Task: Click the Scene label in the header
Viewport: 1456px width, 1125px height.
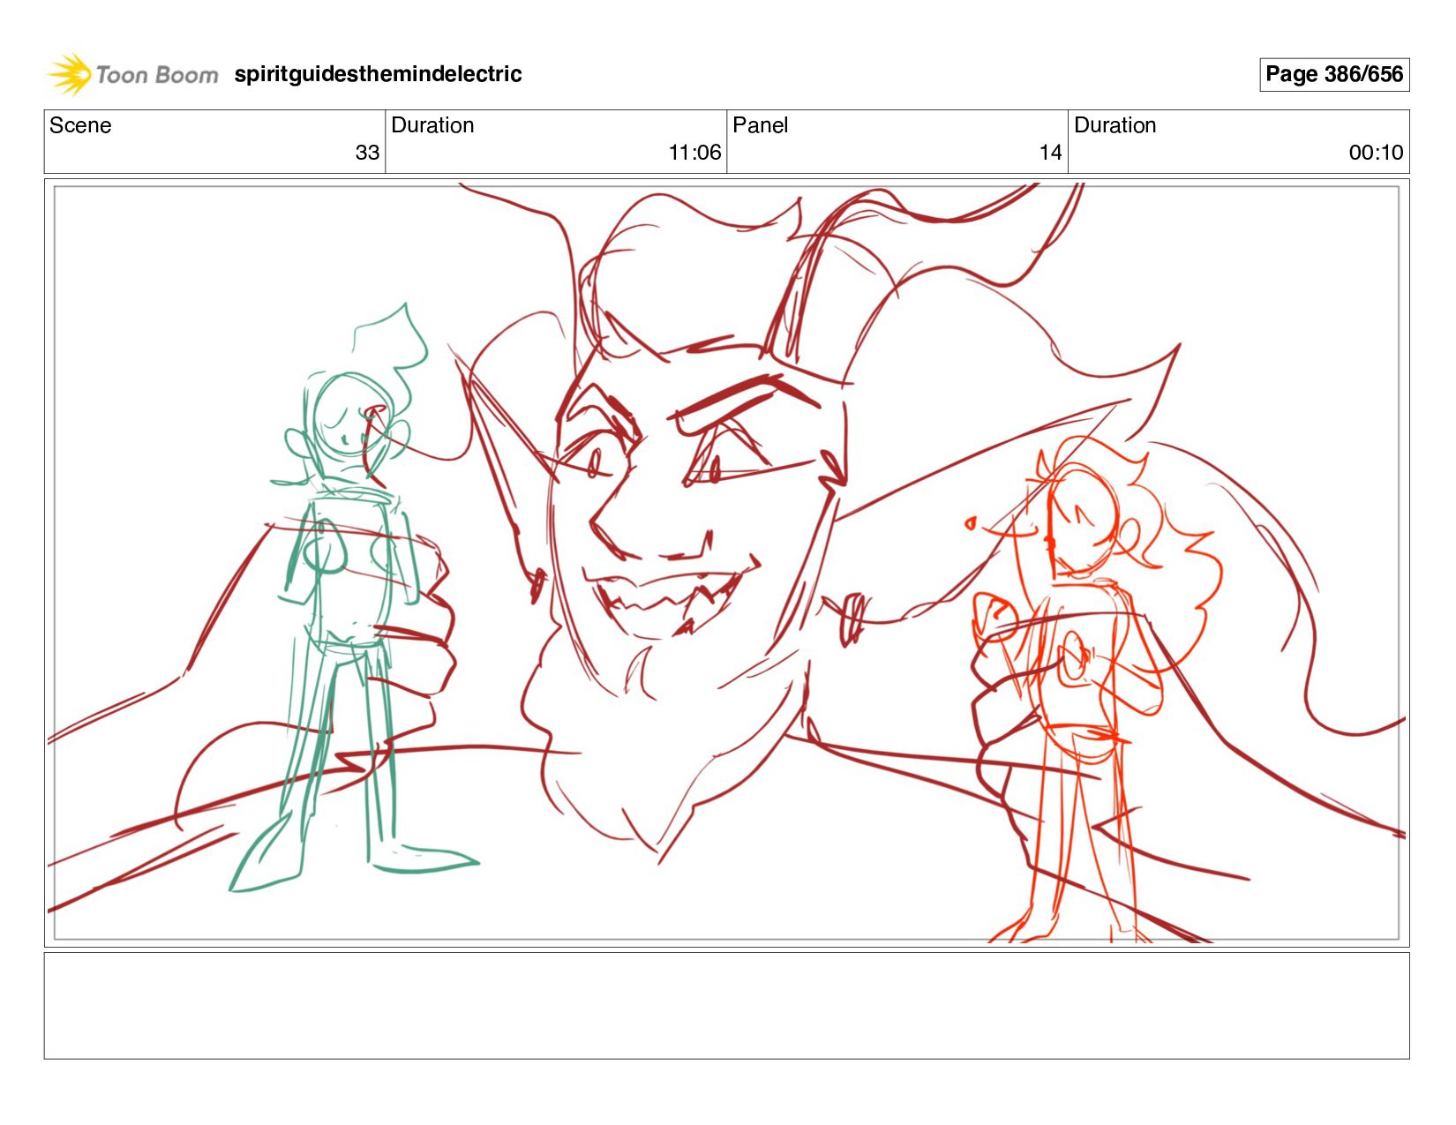Action: pyautogui.click(x=80, y=125)
